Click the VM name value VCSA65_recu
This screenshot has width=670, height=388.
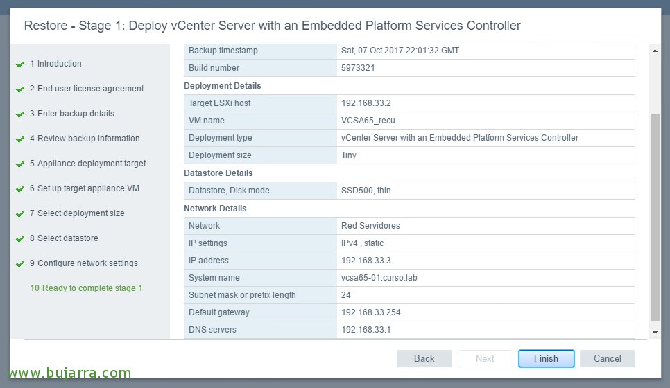(368, 121)
